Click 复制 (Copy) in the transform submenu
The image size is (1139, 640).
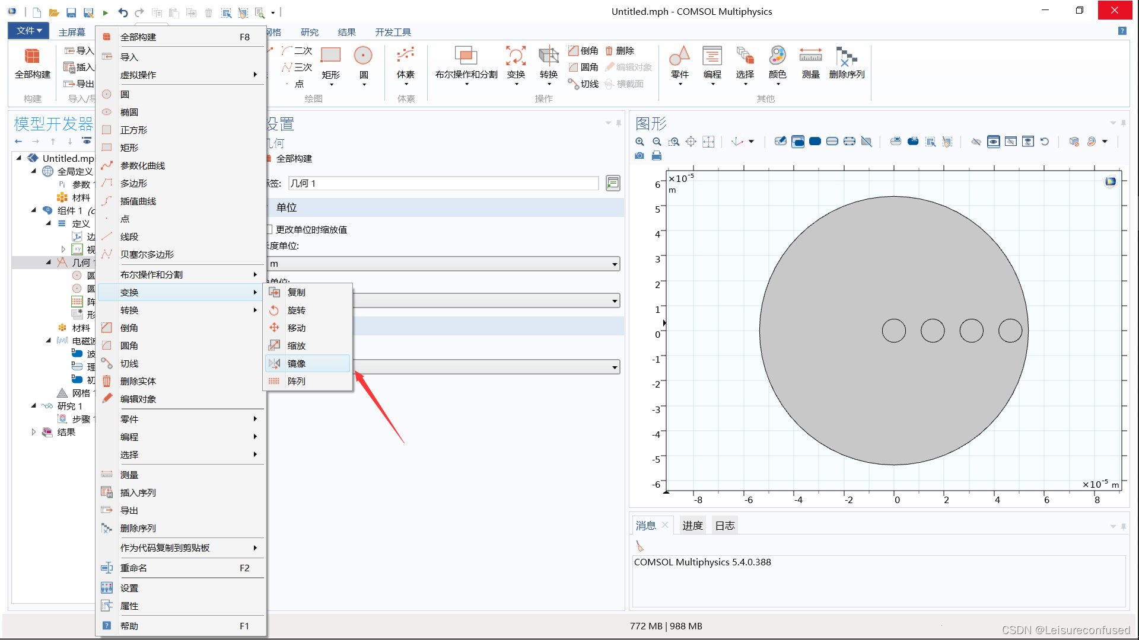307,292
